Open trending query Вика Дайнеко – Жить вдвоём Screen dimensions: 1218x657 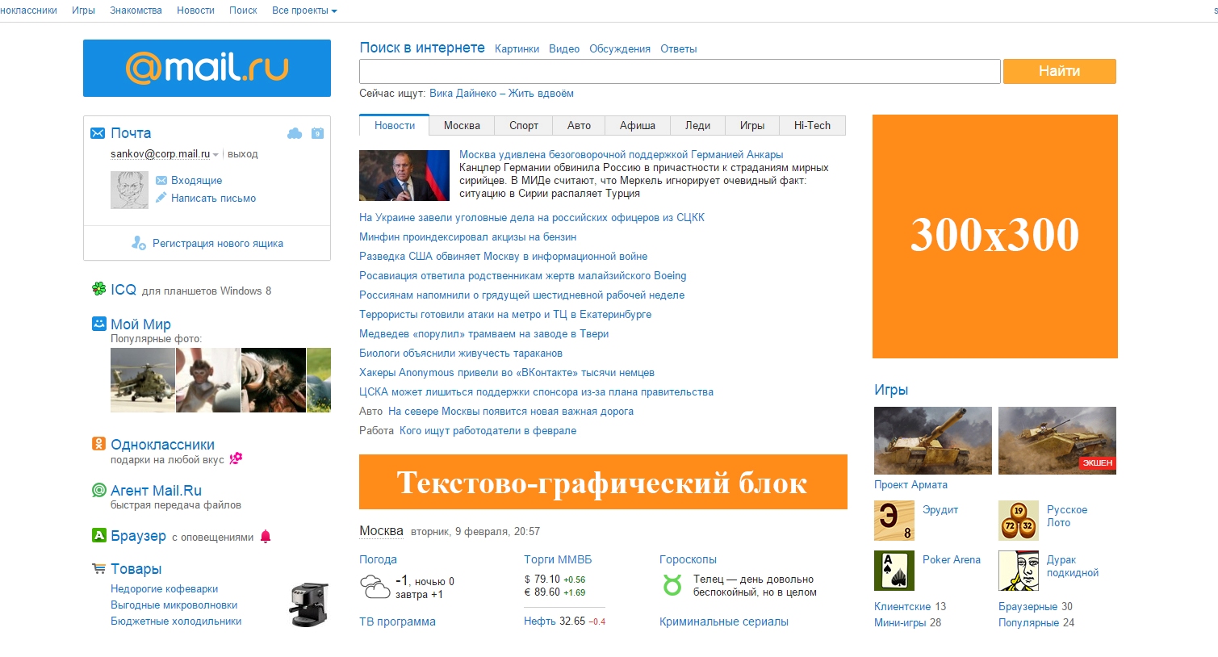(x=501, y=93)
